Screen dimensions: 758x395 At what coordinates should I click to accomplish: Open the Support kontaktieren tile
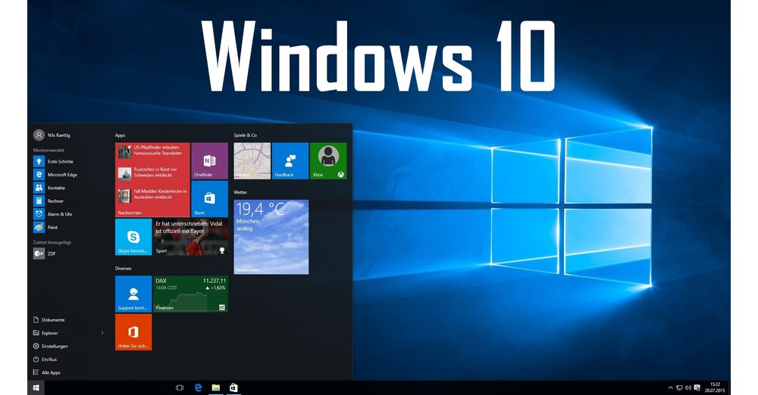click(x=133, y=294)
